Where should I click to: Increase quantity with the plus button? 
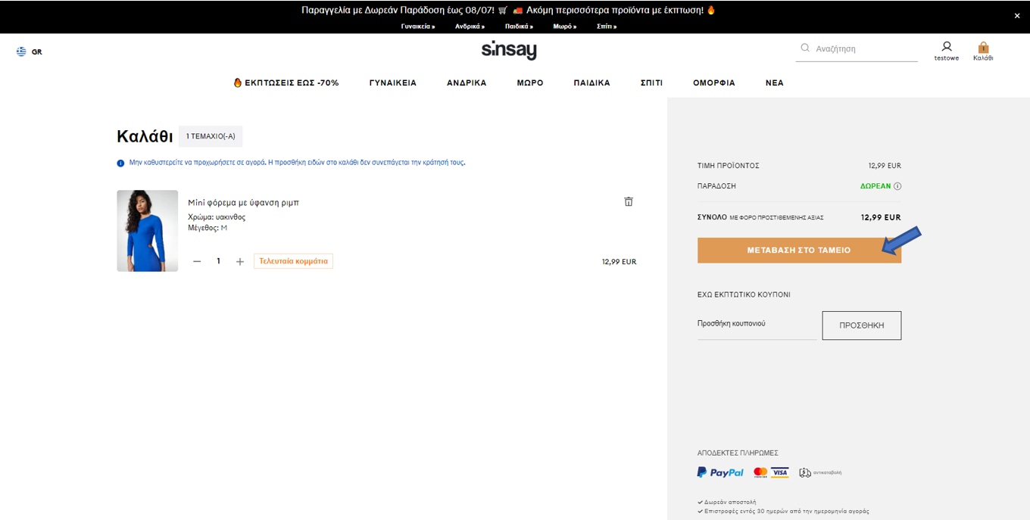click(240, 261)
